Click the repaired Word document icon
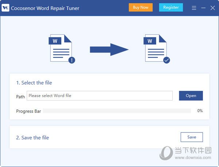 (157, 49)
